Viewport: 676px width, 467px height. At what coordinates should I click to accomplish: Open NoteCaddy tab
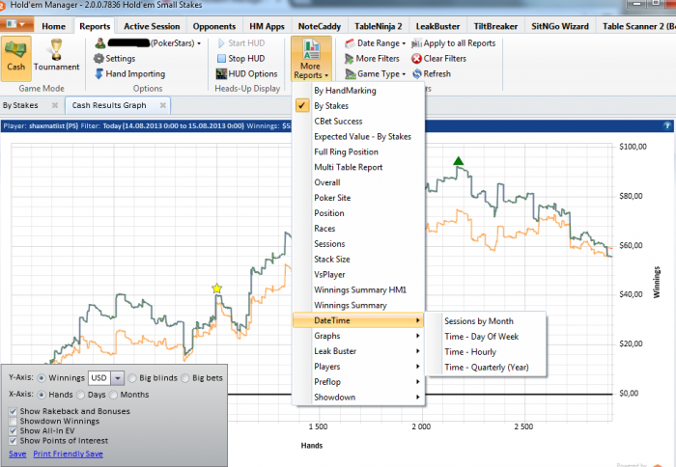tap(319, 26)
